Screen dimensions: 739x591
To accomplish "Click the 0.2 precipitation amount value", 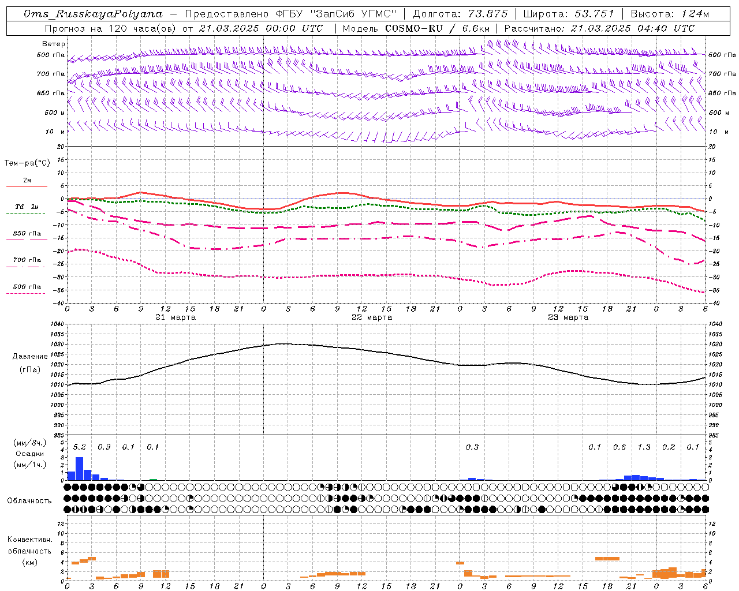I will click(669, 447).
